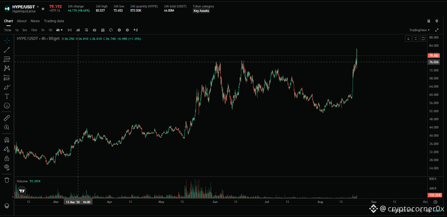Open the notebook guide icon
Image resolution: width=447 pixels, height=217 pixels.
point(429,21)
